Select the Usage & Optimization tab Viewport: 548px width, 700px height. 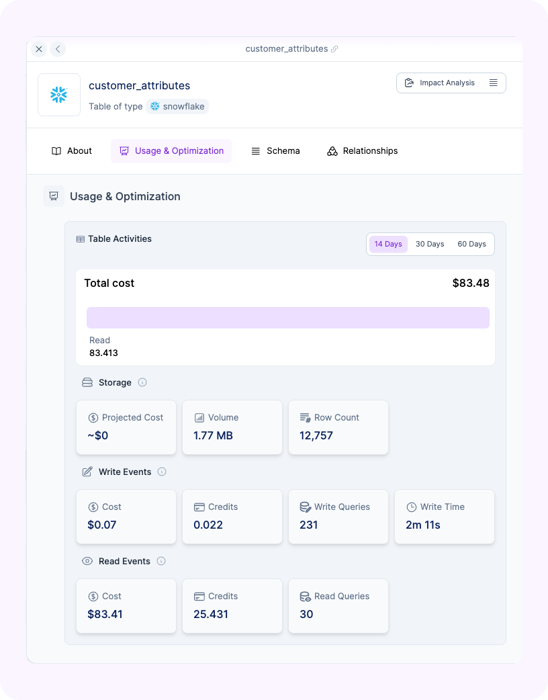click(x=171, y=151)
